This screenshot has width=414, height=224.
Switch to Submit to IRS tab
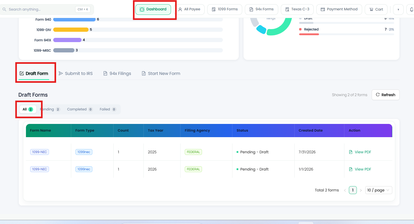pyautogui.click(x=76, y=74)
